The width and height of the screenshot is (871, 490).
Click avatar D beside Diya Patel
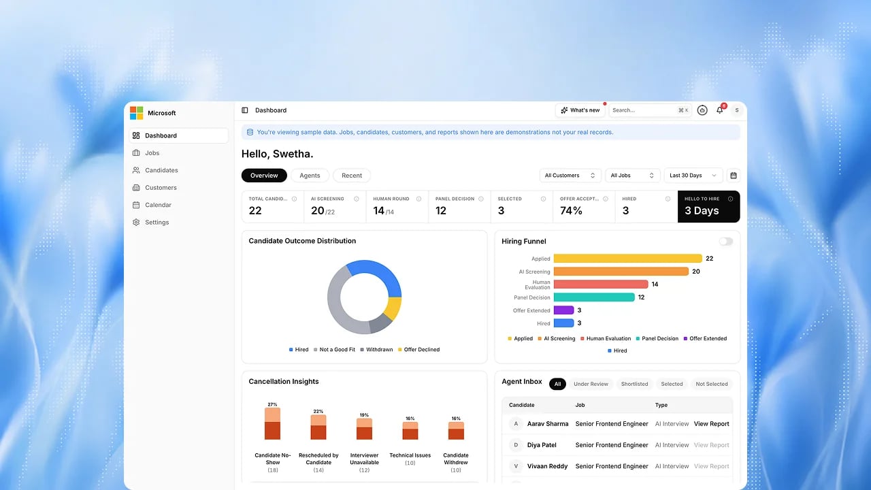pyautogui.click(x=516, y=445)
